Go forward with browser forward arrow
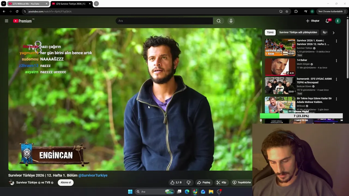The width and height of the screenshot is (349, 196). pos(10,11)
